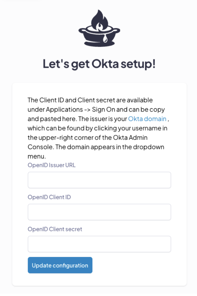
Task: Click the base of the pot logo
Action: pyautogui.click(x=99, y=44)
